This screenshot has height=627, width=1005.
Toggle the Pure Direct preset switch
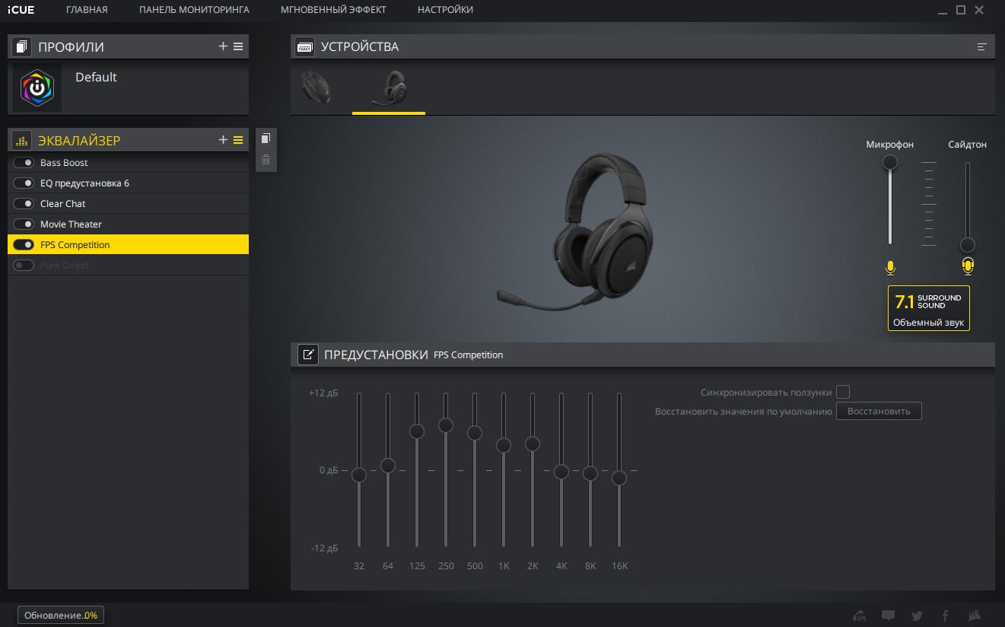24,266
